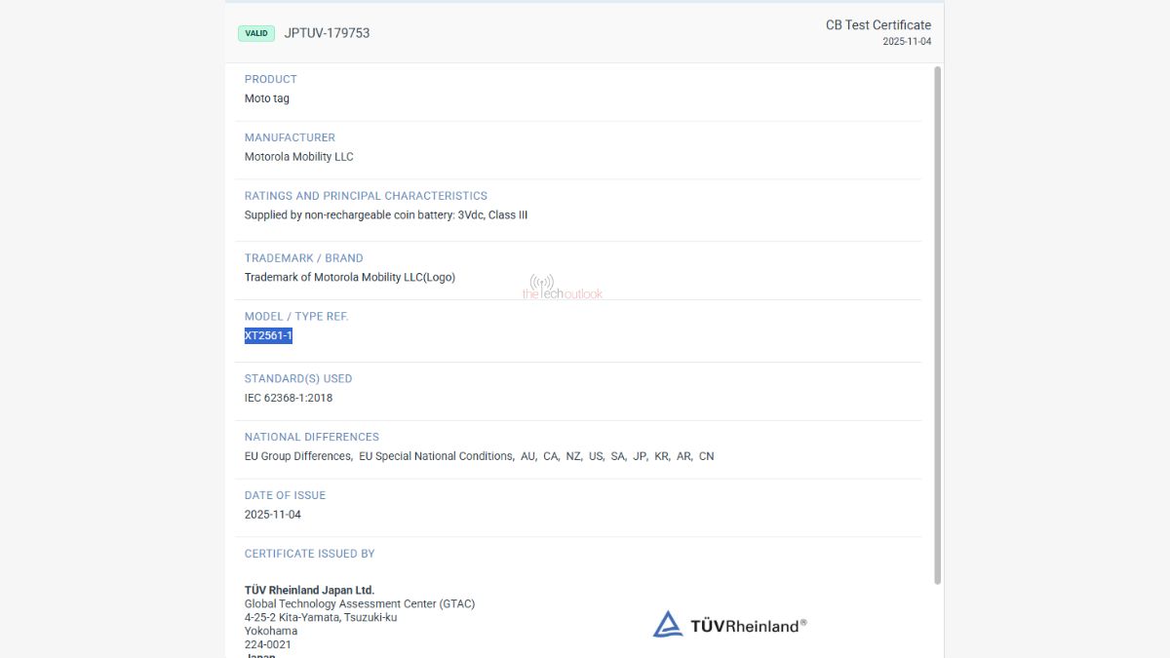Click the TÜV Rheinland triangle logo
The height and width of the screenshot is (658, 1170).
(x=667, y=624)
